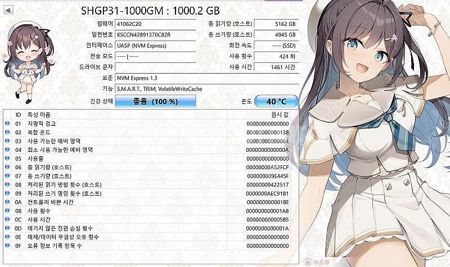Click the blue status icon for row 08
The image size is (450, 267).
click(7, 184)
